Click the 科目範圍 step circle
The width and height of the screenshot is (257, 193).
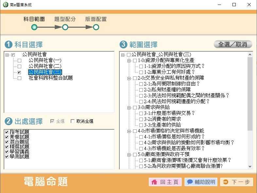(x=34, y=27)
